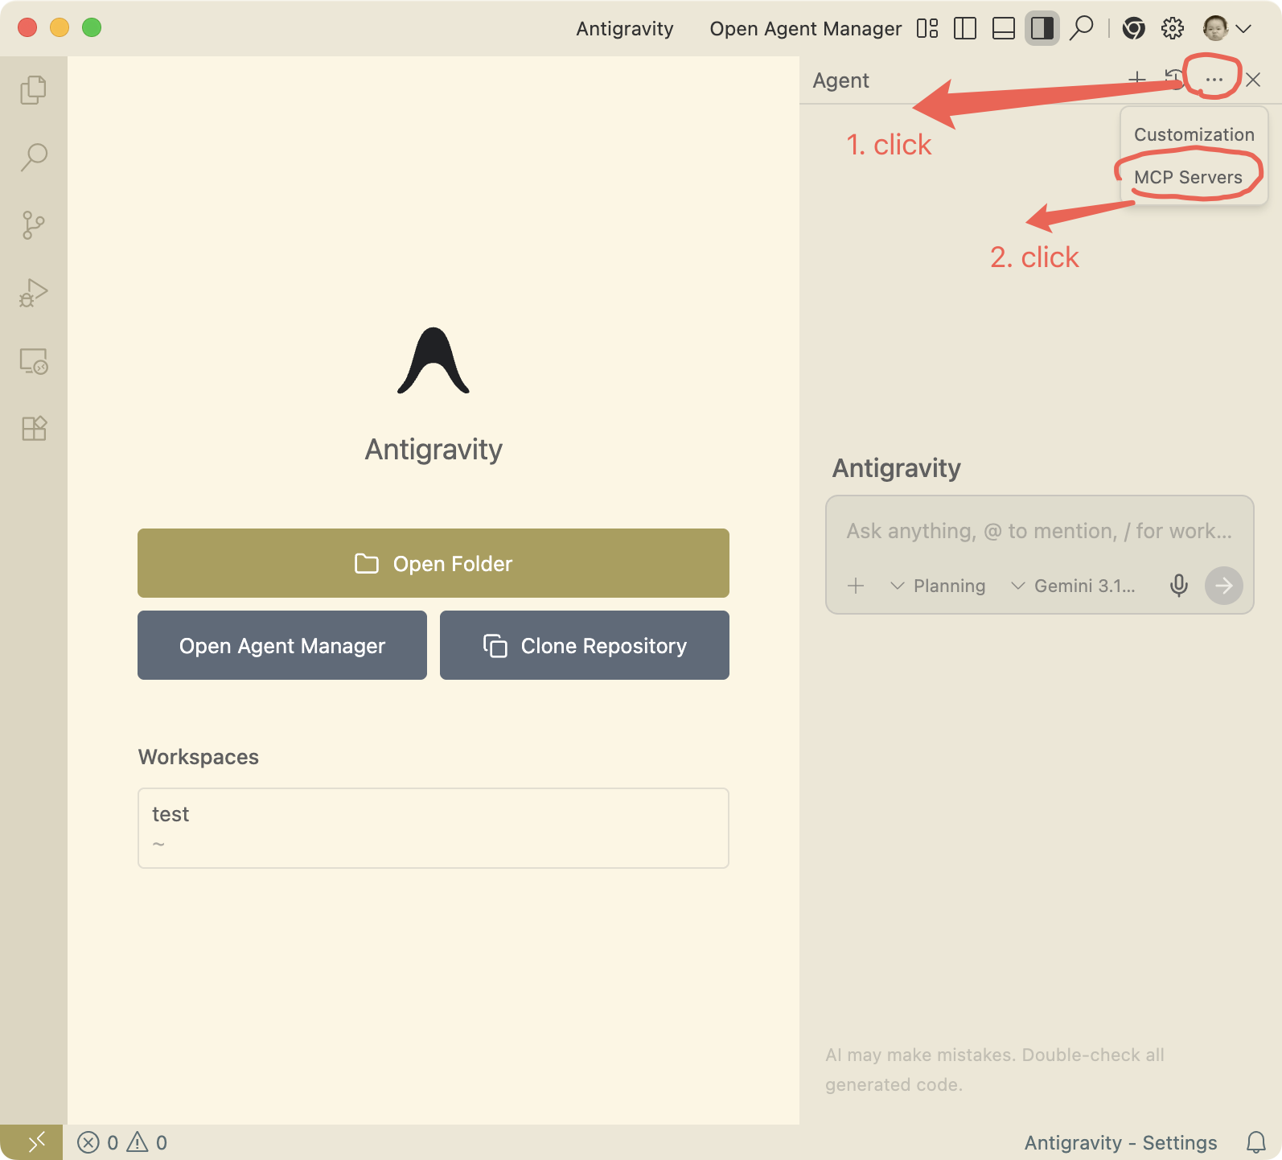The height and width of the screenshot is (1160, 1282).
Task: Open the Gemini model selector dropdown
Action: point(1073,586)
